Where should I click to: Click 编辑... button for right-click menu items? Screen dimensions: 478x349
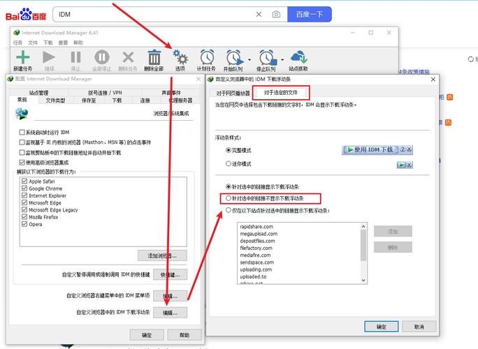[170, 296]
